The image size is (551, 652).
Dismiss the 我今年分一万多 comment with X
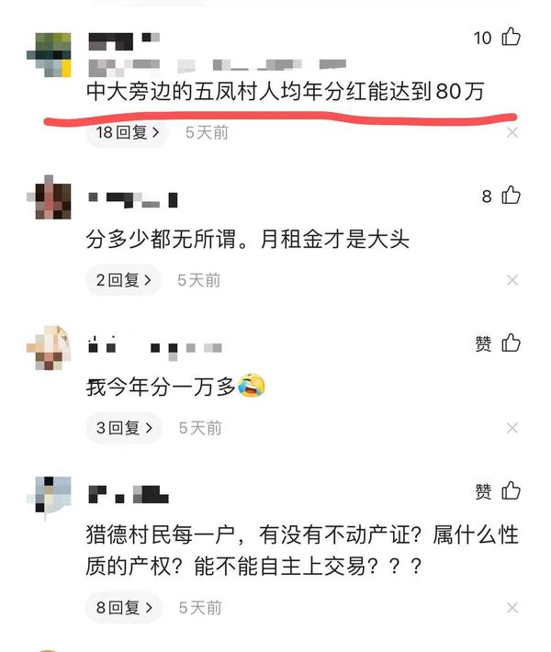click(x=512, y=428)
